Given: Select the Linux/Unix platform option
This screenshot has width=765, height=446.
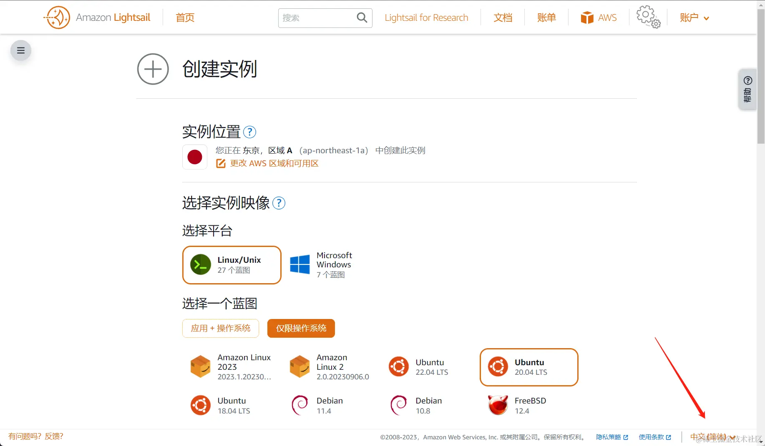Looking at the screenshot, I should 232,265.
